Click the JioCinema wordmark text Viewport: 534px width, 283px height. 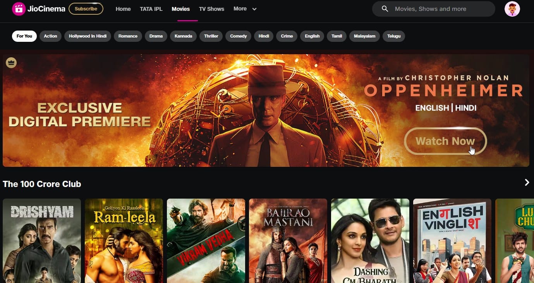point(46,9)
